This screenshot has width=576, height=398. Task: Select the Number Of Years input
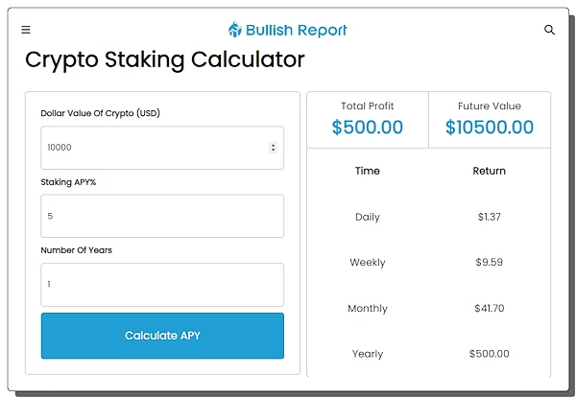(x=162, y=285)
